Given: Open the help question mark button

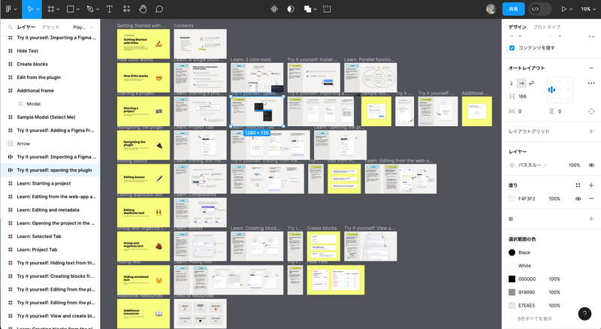Looking at the screenshot, I should click(x=584, y=314).
